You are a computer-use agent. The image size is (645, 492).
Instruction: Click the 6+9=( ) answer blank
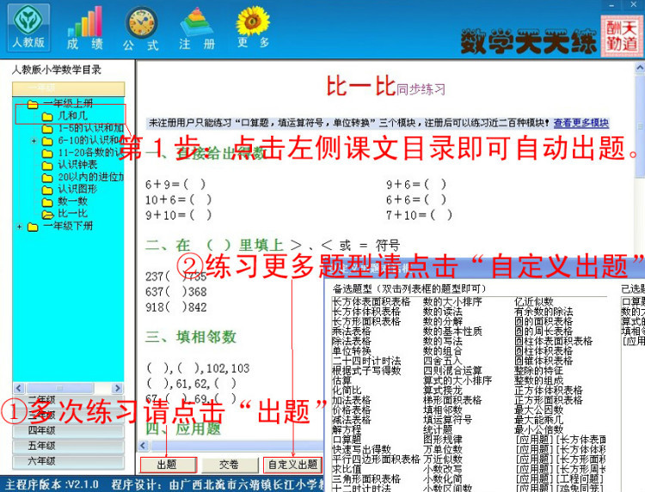[x=195, y=185]
